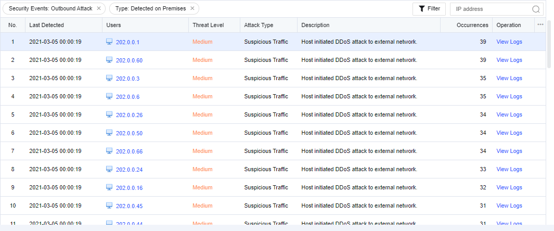Click the host icon beside 202.0.0.1
This screenshot has height=231, width=554.
(x=109, y=42)
